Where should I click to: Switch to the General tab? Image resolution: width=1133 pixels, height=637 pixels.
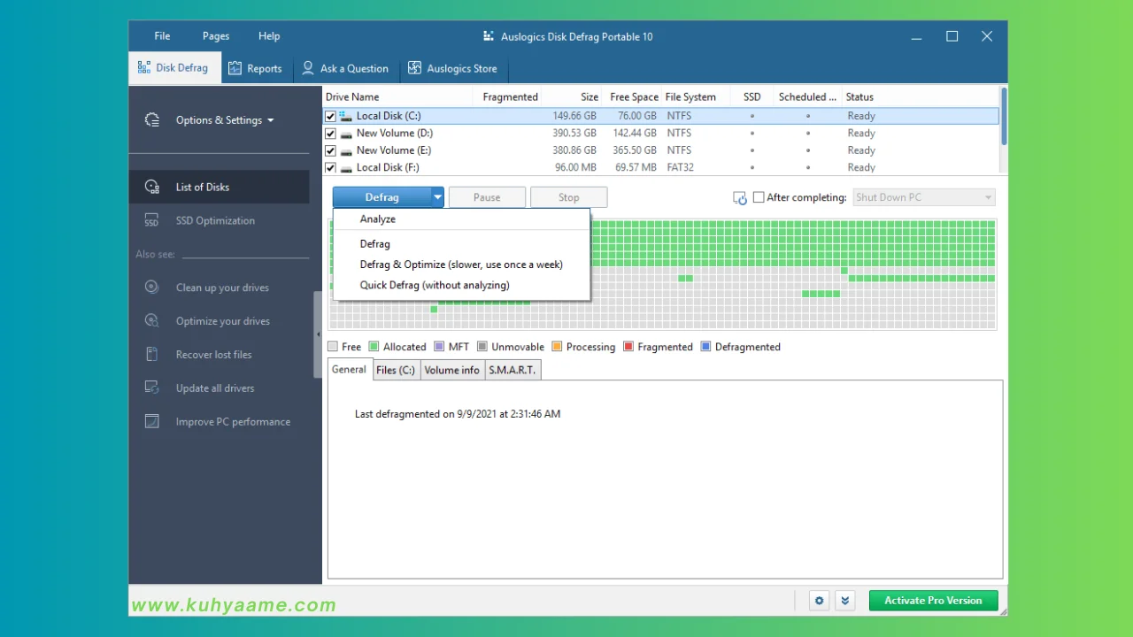coord(349,370)
